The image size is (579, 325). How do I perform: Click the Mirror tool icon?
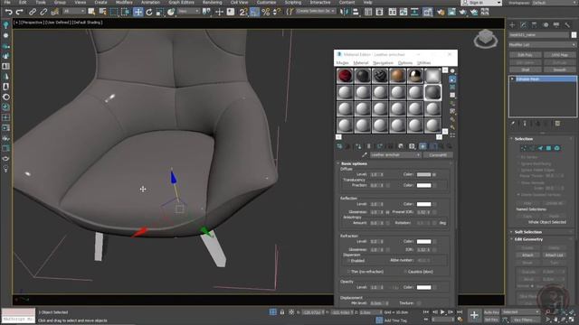tap(344, 12)
